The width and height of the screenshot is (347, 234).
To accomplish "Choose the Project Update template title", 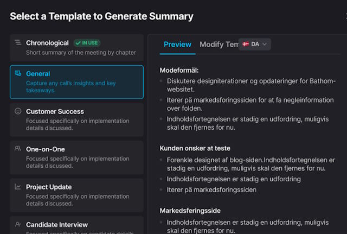I will click(x=49, y=187).
